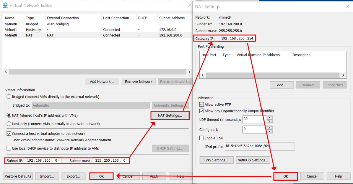Toggle Allow active FTP checkbox
Screen dimensions: 353x184
pyautogui.click(x=201, y=104)
